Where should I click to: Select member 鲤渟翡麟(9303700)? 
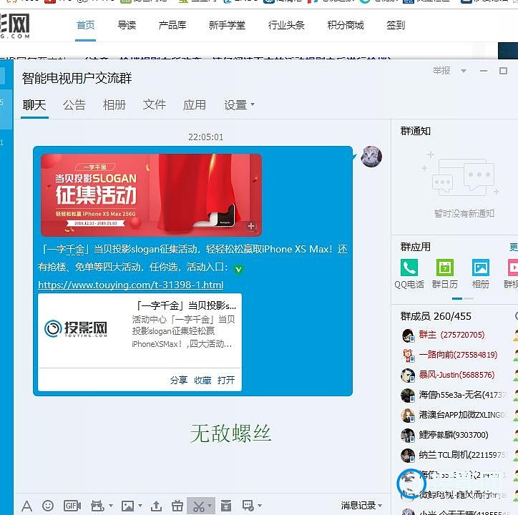454,435
